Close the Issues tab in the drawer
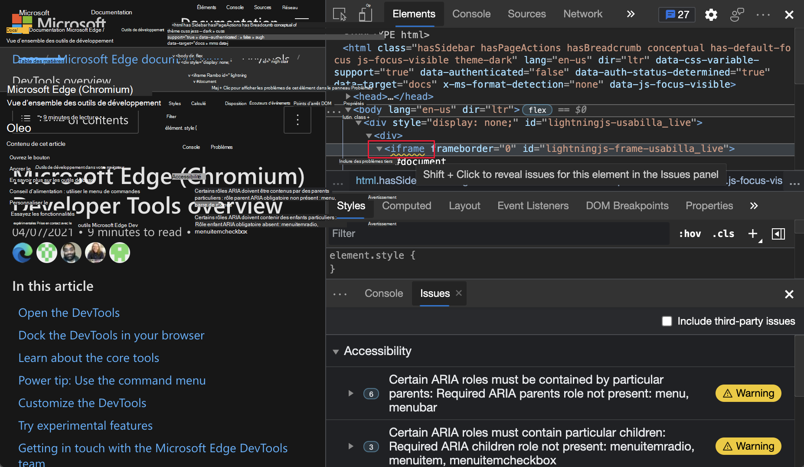 point(459,293)
